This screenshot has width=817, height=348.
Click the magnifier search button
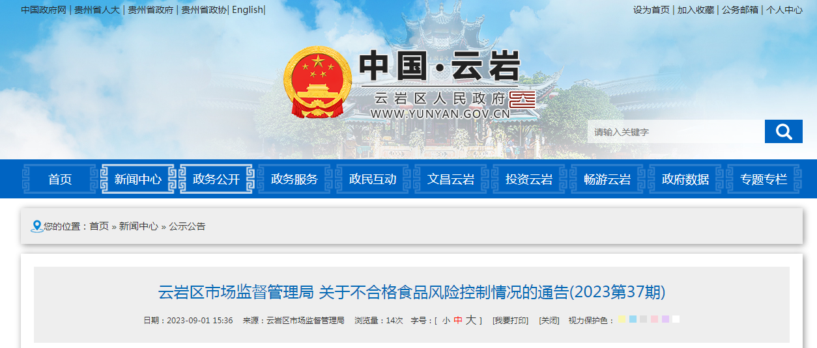tap(783, 131)
